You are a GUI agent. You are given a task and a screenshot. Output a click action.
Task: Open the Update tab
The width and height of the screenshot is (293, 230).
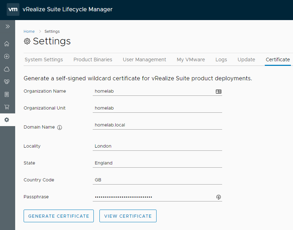coord(246,60)
